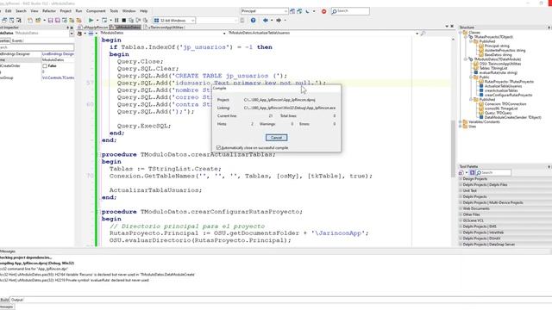Click the Set Debug Desktop icon
Viewport: 552px width, 310px height.
pos(299,11)
